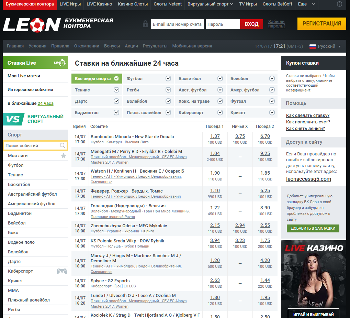Click the VS virtual sport icon

[14, 119]
